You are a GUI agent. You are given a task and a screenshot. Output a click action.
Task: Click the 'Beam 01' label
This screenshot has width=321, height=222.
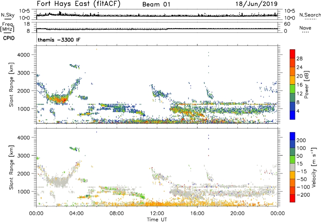[x=156, y=4]
